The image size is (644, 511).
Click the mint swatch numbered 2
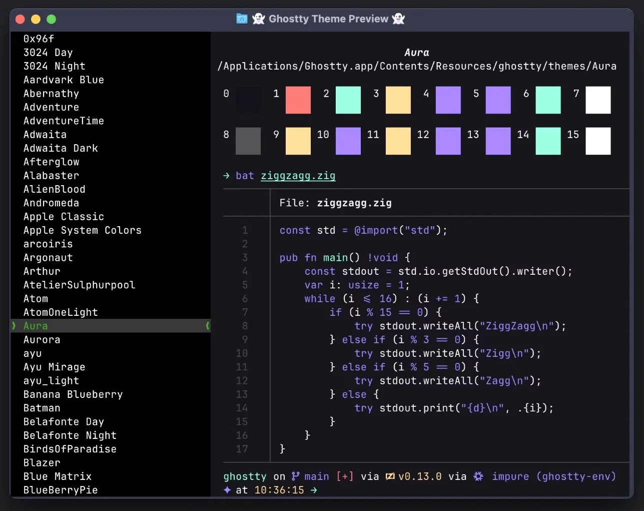pos(348,100)
